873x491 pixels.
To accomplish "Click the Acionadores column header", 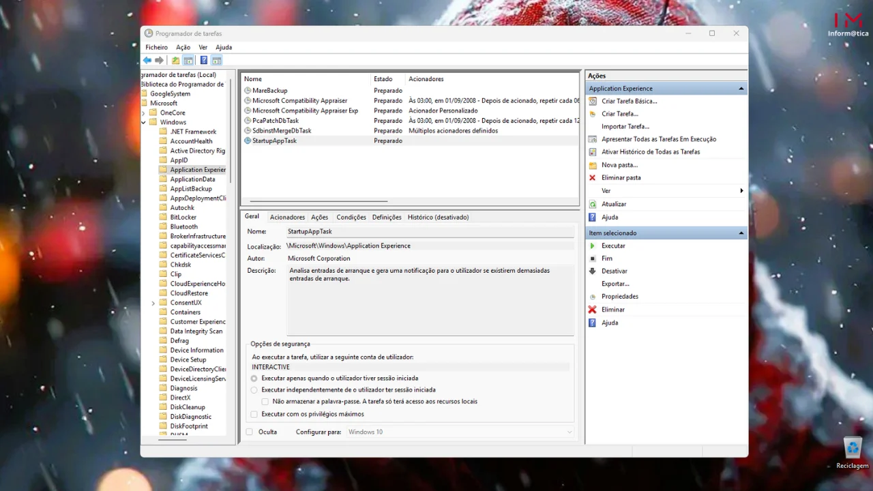I will (492, 79).
